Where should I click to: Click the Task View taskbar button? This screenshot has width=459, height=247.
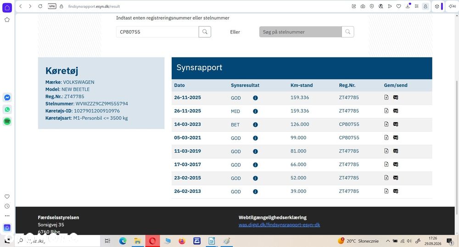[107, 241]
